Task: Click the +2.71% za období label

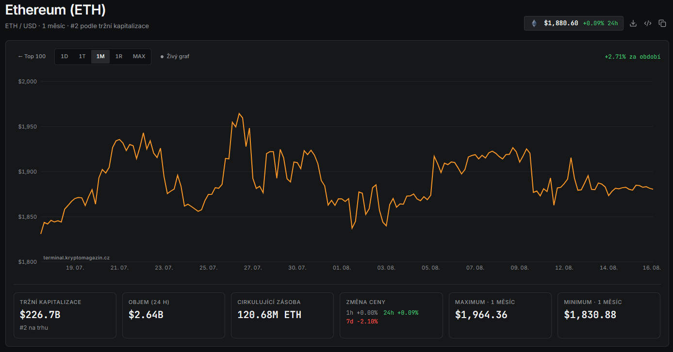Action: click(632, 57)
